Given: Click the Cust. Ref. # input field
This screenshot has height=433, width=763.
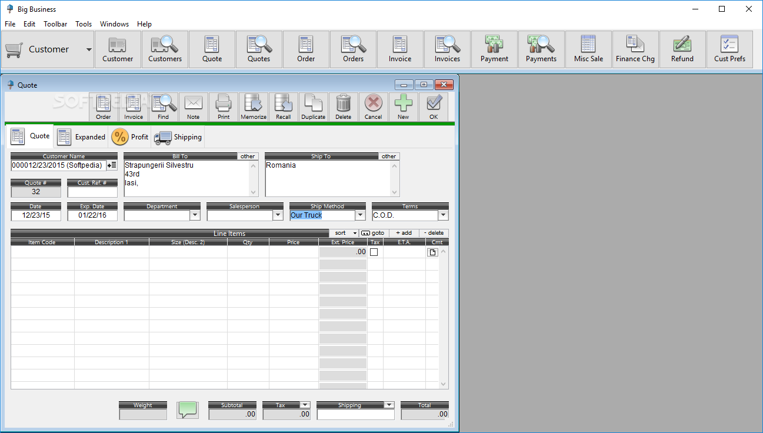Looking at the screenshot, I should (92, 192).
